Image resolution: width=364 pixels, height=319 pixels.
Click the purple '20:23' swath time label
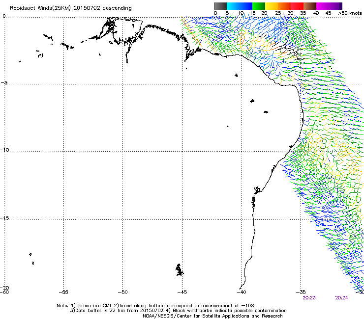coord(309,298)
